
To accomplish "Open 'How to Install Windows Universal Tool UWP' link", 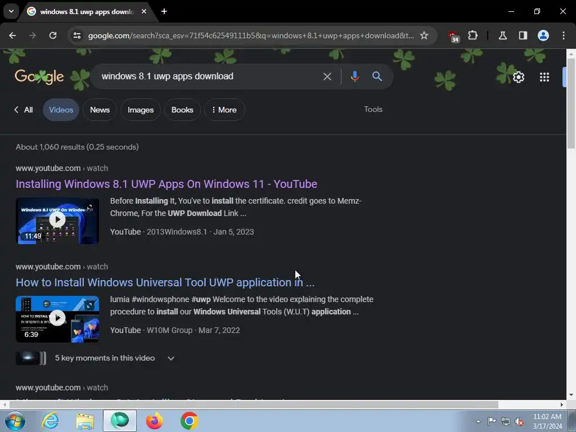I will point(165,282).
